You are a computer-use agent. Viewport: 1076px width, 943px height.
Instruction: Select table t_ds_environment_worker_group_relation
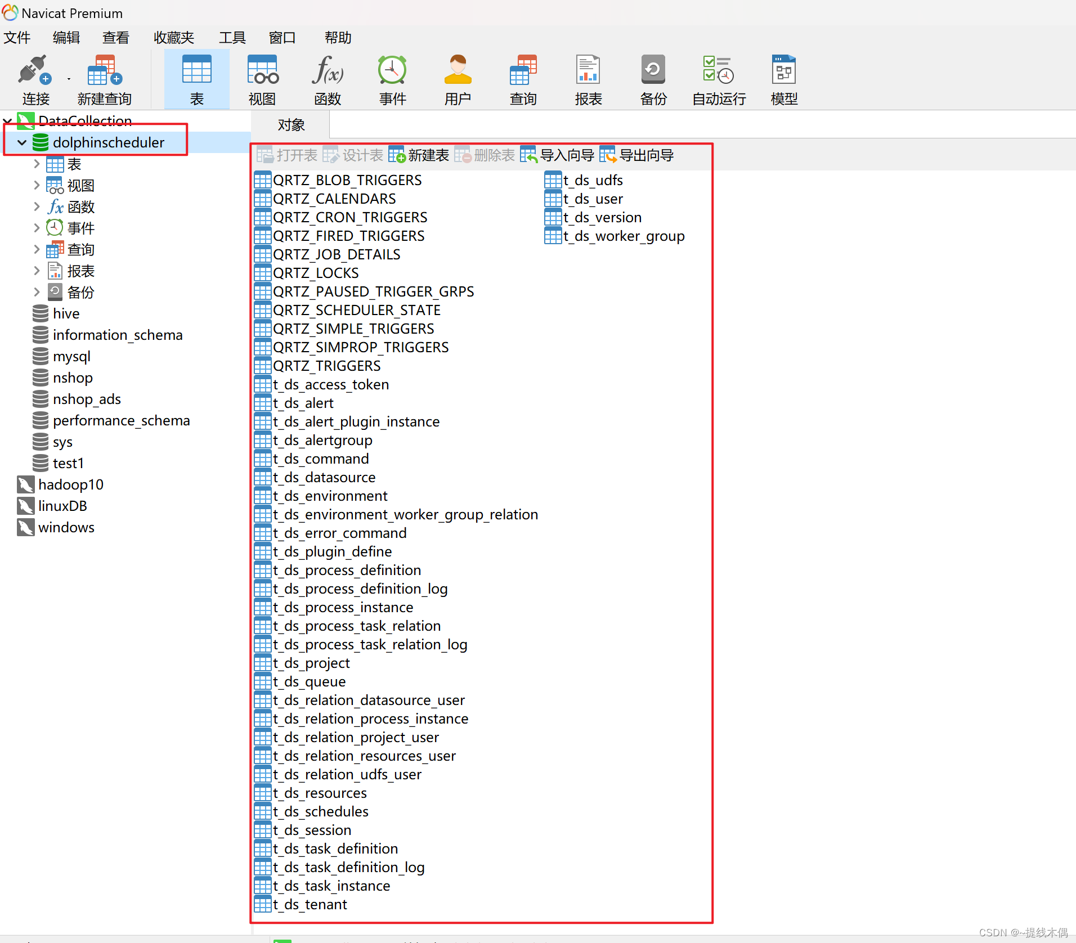405,514
